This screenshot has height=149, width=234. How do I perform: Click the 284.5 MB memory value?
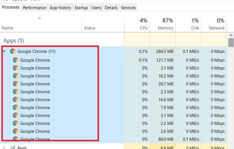[x=164, y=52]
